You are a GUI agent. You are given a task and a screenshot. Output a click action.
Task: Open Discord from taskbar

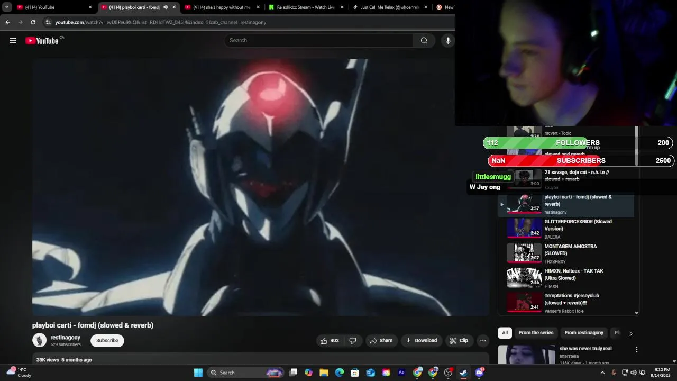479,373
